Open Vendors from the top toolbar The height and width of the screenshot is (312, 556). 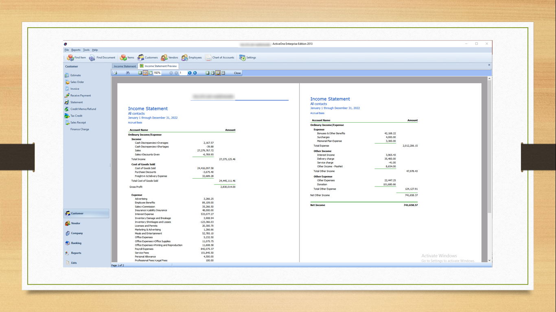(169, 58)
